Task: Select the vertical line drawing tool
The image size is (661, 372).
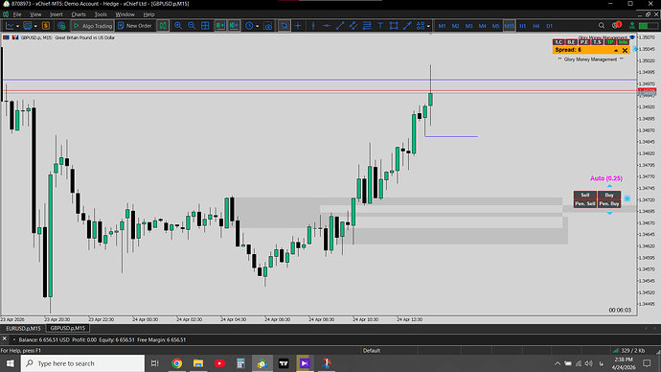Action: tap(313, 26)
